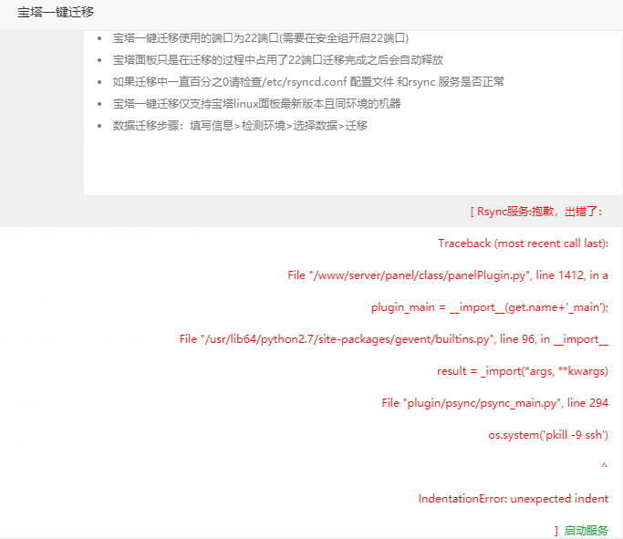Click the /etc/rsyncd.conf configuration hint line

click(x=308, y=82)
